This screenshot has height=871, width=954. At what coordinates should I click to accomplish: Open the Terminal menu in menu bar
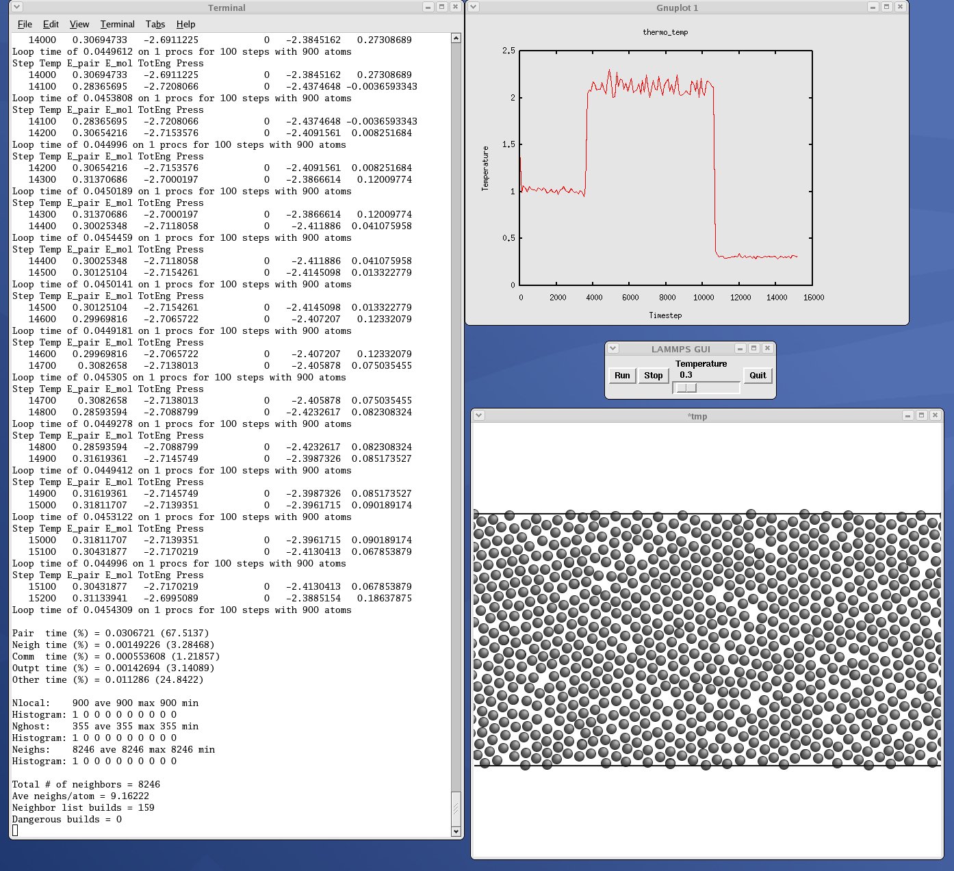click(x=117, y=24)
